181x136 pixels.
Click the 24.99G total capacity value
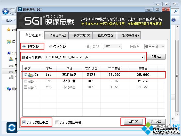click(x=143, y=81)
